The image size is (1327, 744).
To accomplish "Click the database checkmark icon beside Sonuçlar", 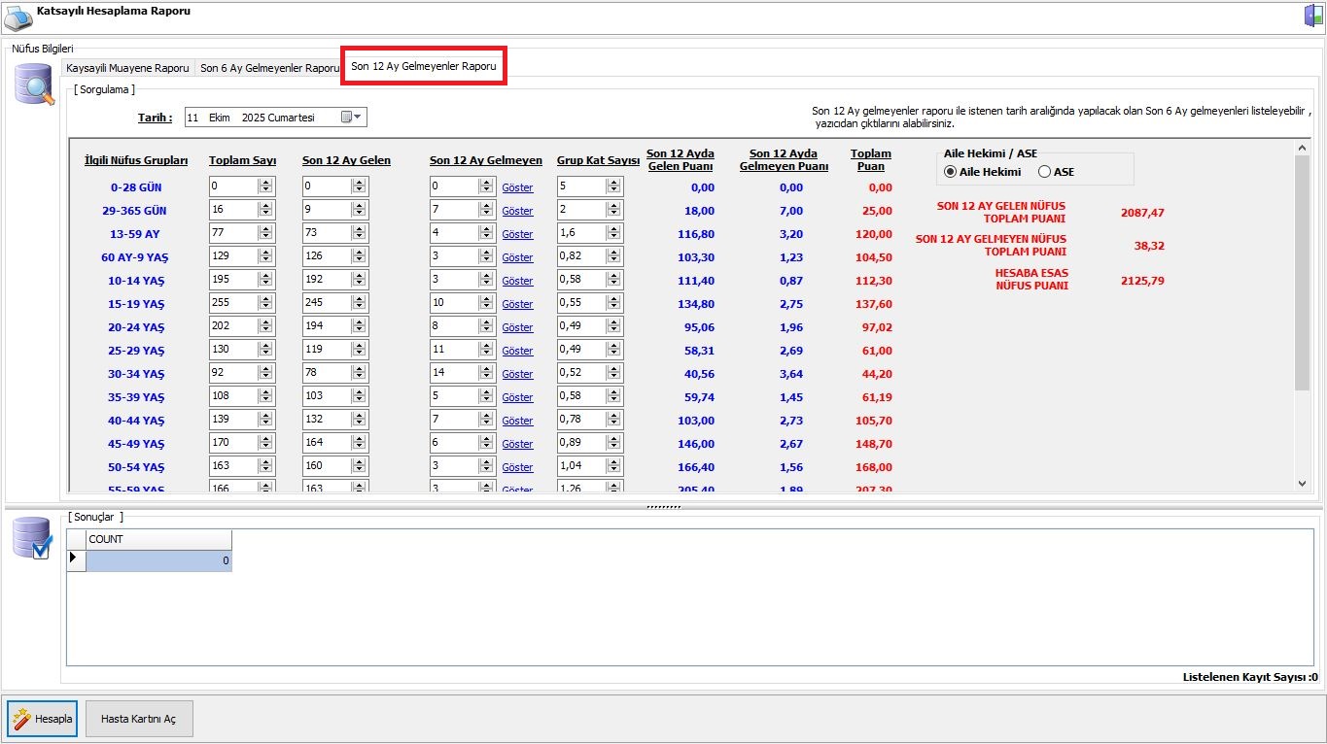I will coord(31,537).
